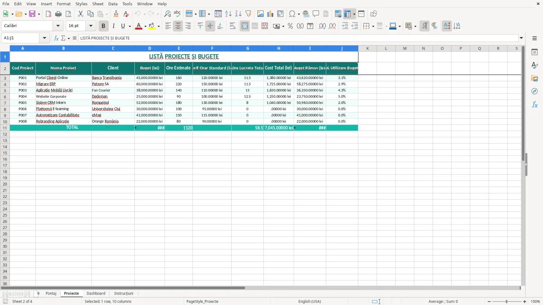Expand the Borders dropdown arrow
The height and width of the screenshot is (305, 543).
pyautogui.click(x=372, y=26)
